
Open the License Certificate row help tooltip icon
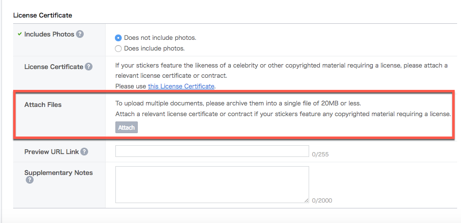(x=89, y=67)
